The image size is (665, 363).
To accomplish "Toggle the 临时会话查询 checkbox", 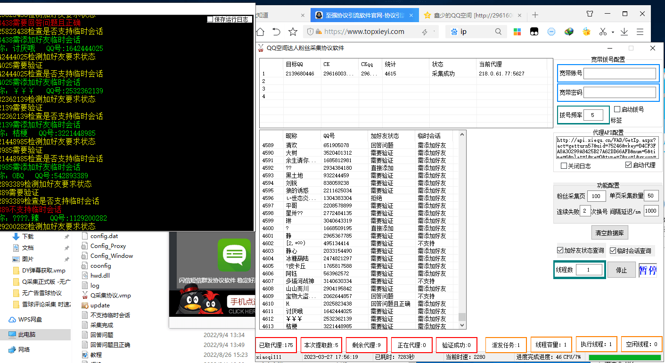I will [613, 251].
